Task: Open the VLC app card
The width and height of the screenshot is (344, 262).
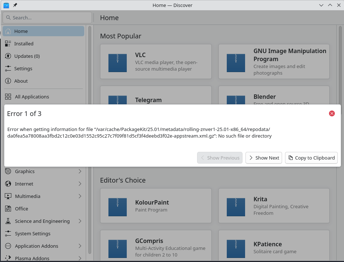Action: [x=156, y=61]
